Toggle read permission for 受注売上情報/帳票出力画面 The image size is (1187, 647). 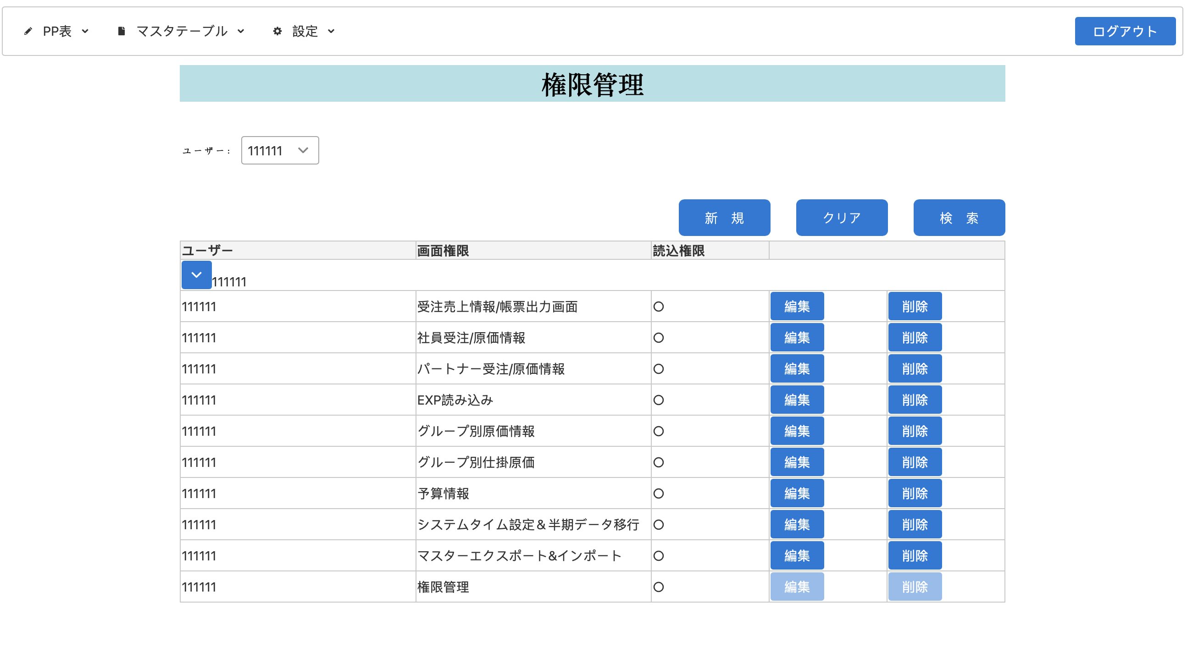click(x=659, y=307)
